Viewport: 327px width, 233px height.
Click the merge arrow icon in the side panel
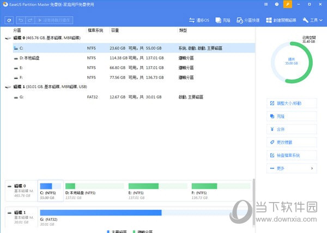coord(272,129)
